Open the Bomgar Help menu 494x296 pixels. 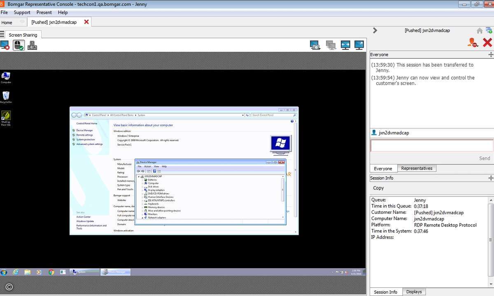(x=63, y=12)
